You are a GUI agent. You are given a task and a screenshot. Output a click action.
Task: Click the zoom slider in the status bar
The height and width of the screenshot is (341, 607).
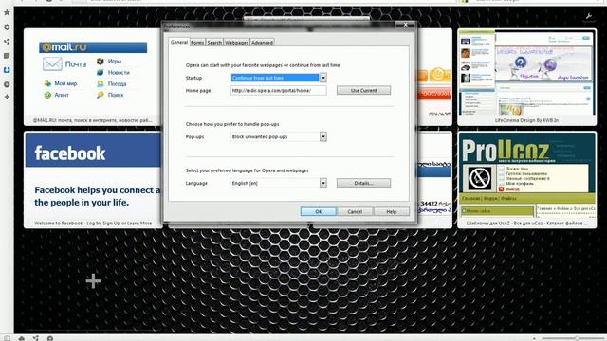coord(573,339)
